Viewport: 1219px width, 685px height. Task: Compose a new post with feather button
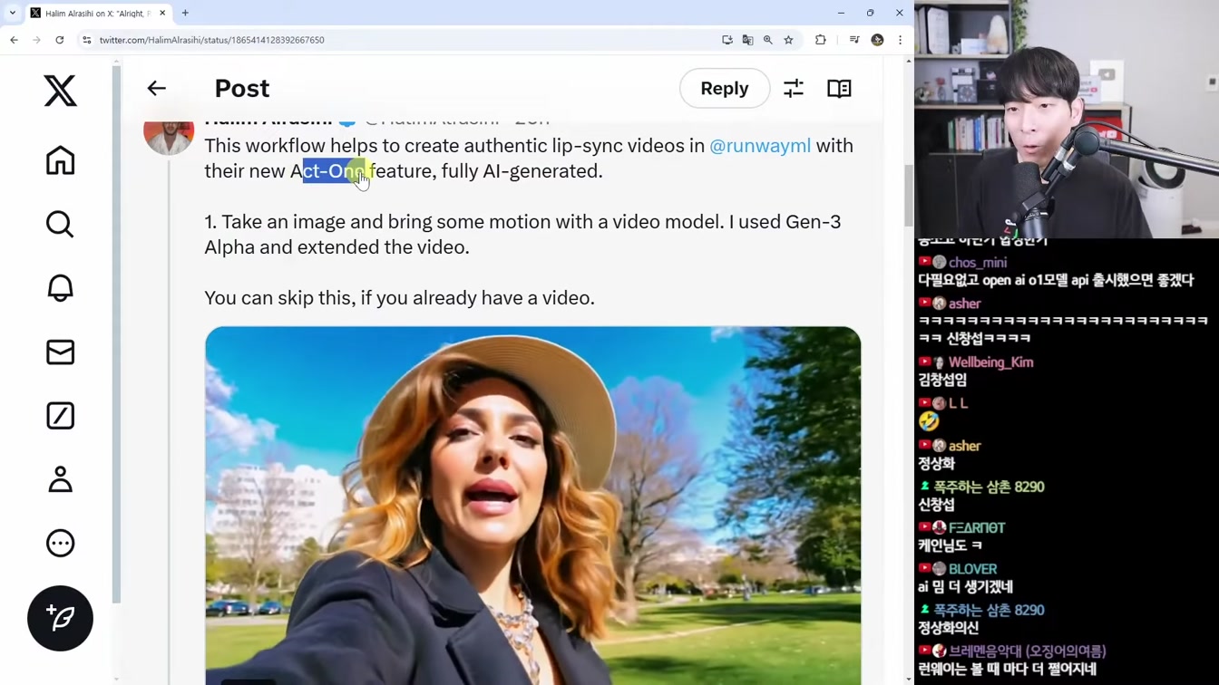(x=61, y=619)
